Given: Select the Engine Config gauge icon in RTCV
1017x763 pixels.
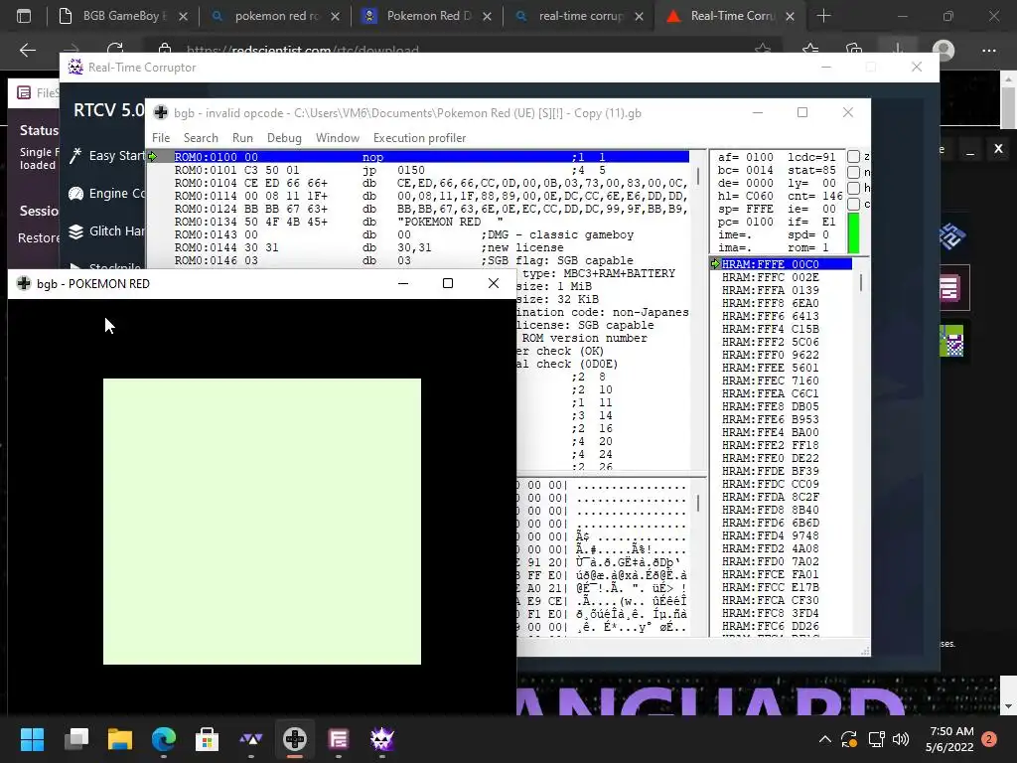Looking at the screenshot, I should (75, 194).
